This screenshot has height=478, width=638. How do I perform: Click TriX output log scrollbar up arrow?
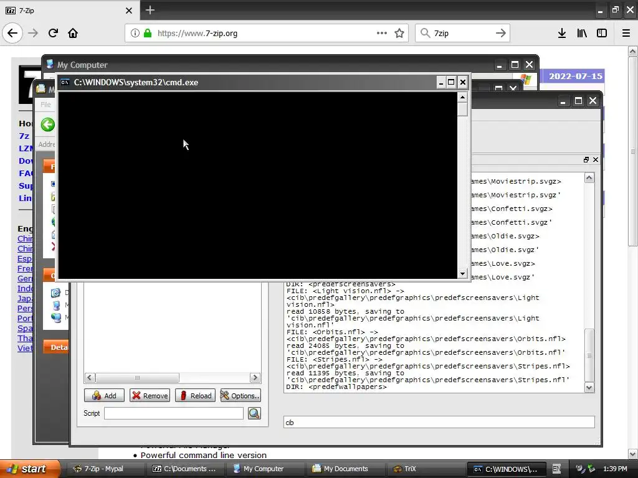589,177
